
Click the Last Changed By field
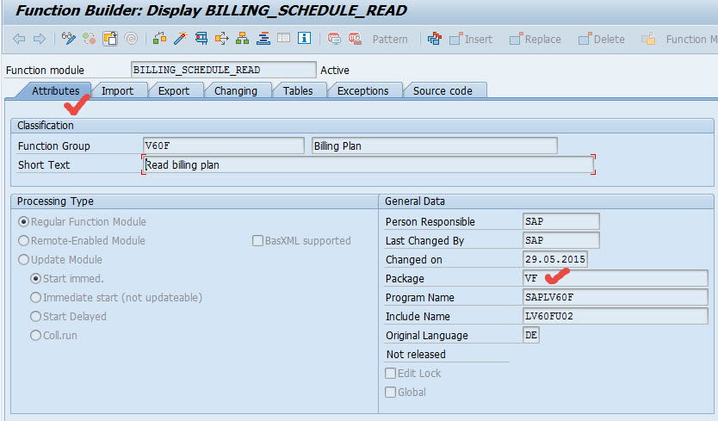pos(561,240)
